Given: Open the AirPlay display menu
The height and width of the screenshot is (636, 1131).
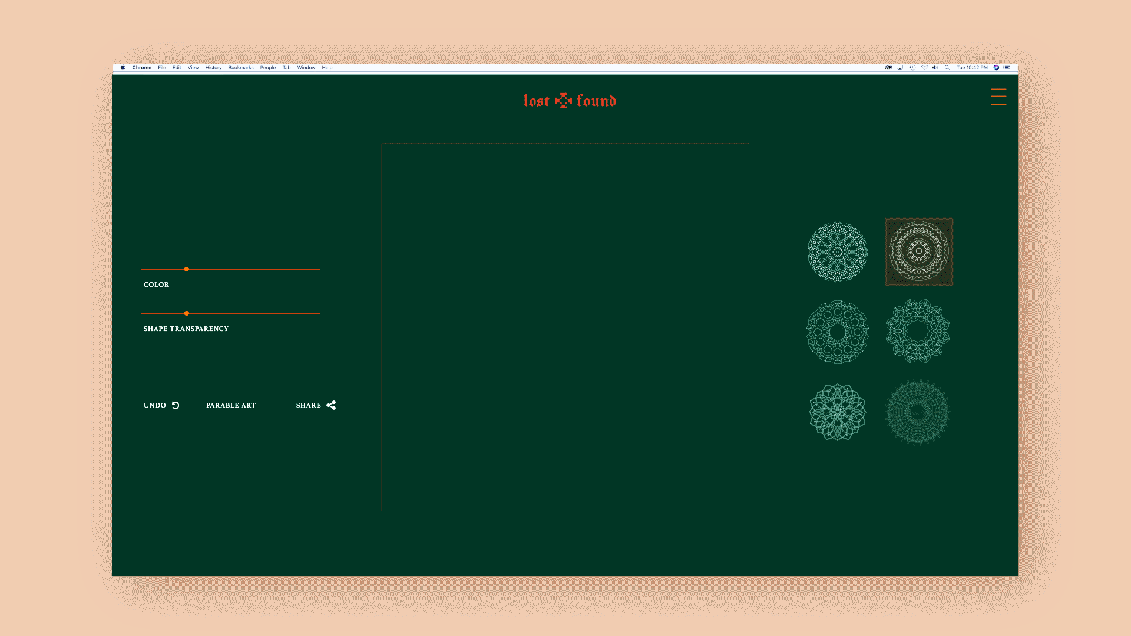Looking at the screenshot, I should pos(900,68).
